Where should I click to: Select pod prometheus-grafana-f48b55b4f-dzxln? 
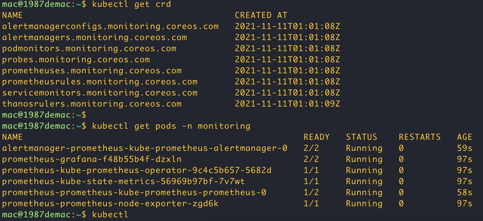pos(92,159)
